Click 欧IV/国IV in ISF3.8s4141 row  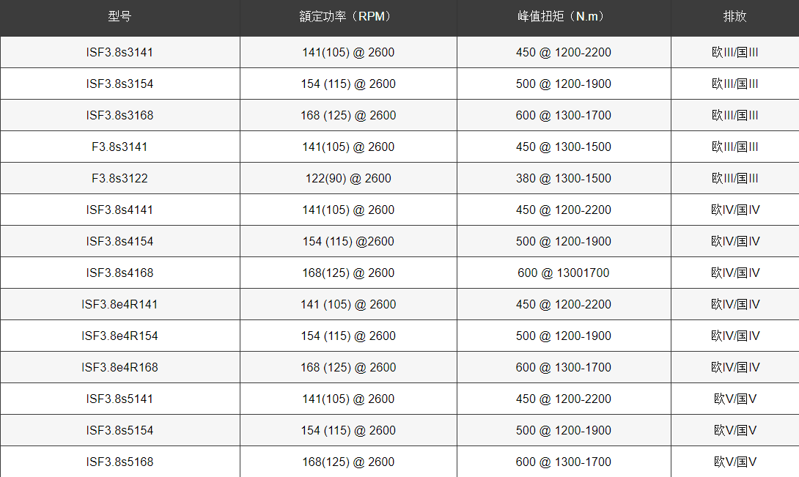(735, 210)
